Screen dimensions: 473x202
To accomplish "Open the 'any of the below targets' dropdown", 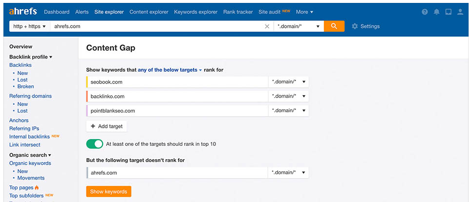I will pyautogui.click(x=170, y=70).
